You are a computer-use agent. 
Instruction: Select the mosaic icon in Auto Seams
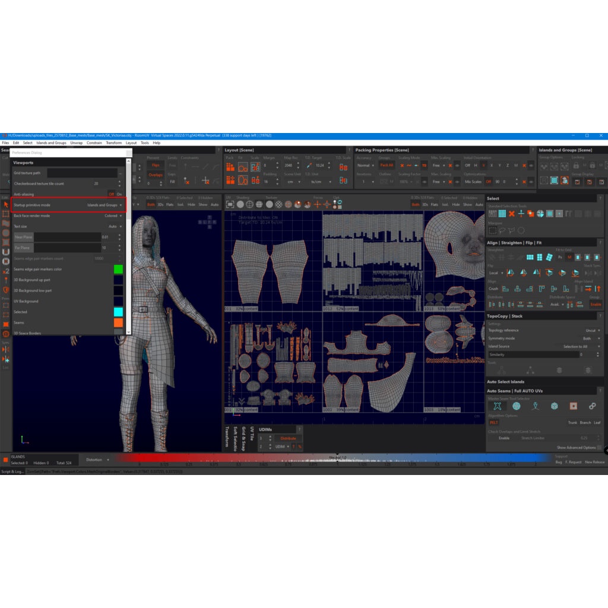[x=517, y=406]
